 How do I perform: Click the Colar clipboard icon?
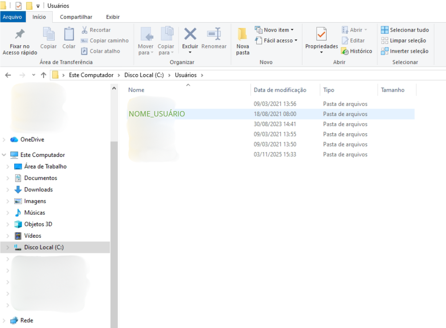point(69,34)
